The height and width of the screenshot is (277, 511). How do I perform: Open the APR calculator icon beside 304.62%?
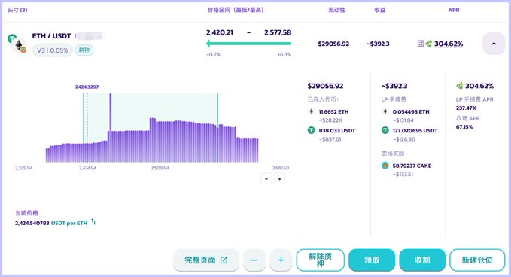click(x=421, y=44)
